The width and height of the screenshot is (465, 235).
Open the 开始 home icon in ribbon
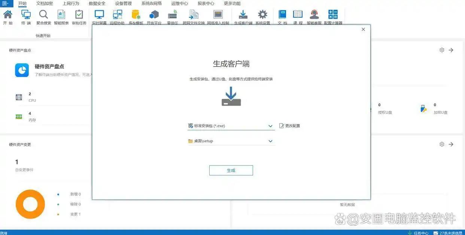[7, 17]
